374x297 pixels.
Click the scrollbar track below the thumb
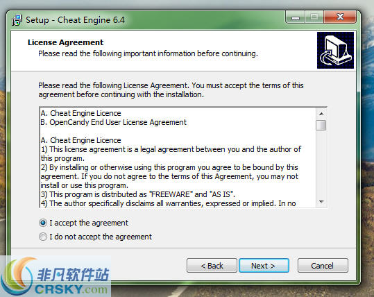tap(321, 164)
